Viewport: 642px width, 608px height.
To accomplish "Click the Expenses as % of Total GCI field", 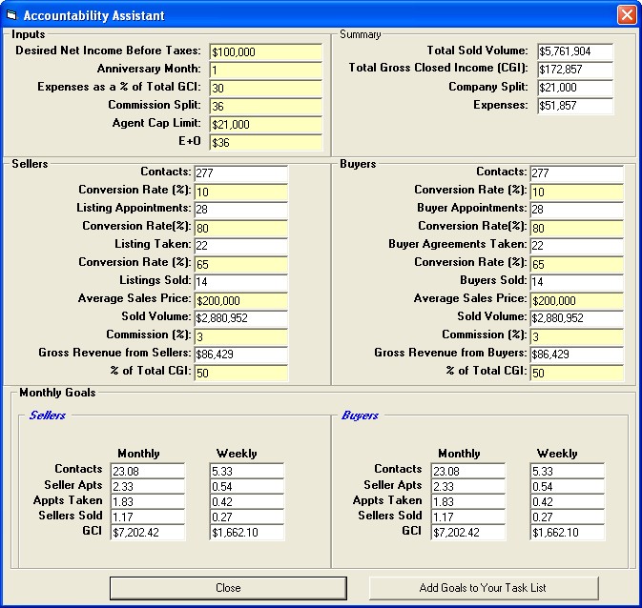I will [266, 88].
